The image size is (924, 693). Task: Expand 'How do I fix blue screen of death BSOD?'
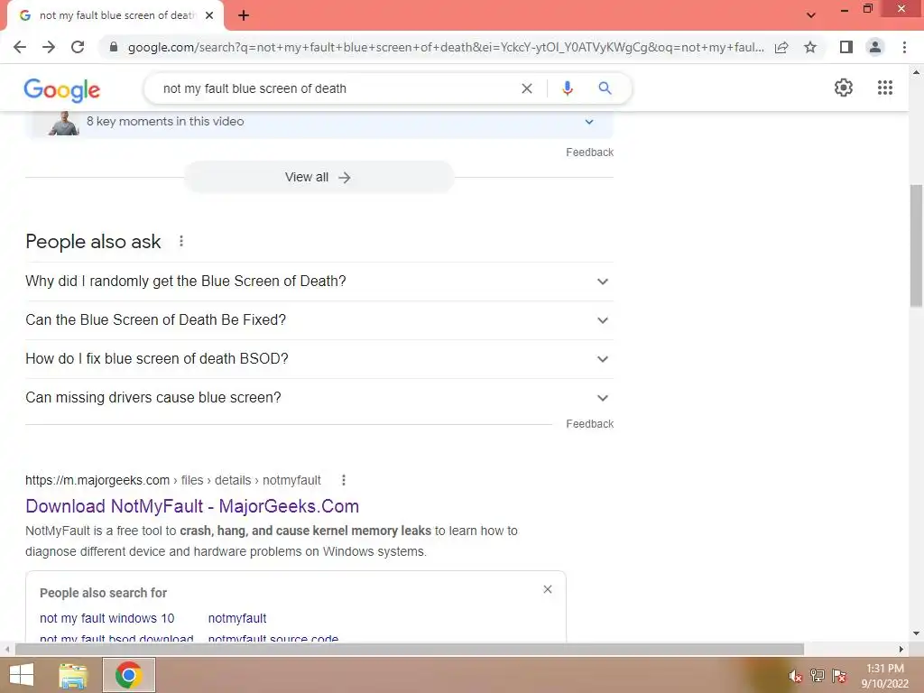pyautogui.click(x=319, y=359)
